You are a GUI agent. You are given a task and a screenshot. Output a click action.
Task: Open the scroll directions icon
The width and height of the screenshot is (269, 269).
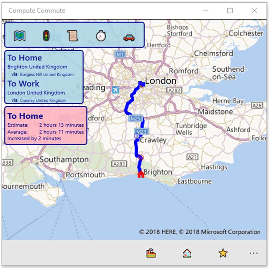72,36
